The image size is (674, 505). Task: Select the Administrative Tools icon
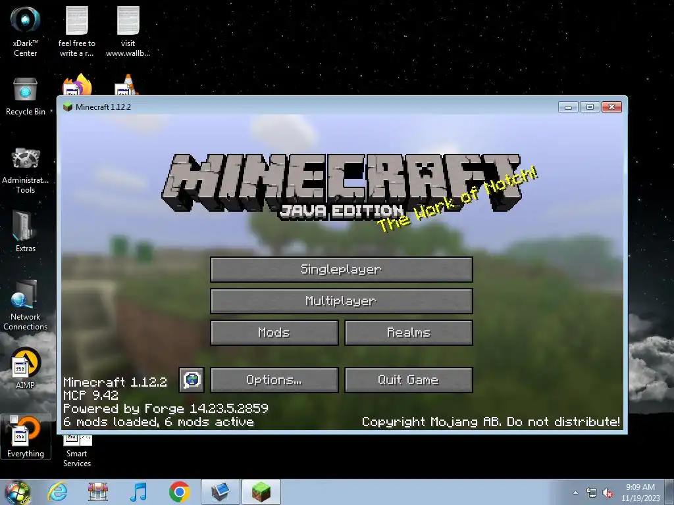click(x=26, y=170)
